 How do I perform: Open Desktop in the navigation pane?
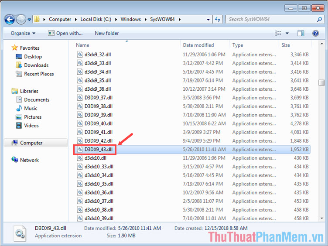(x=29, y=56)
